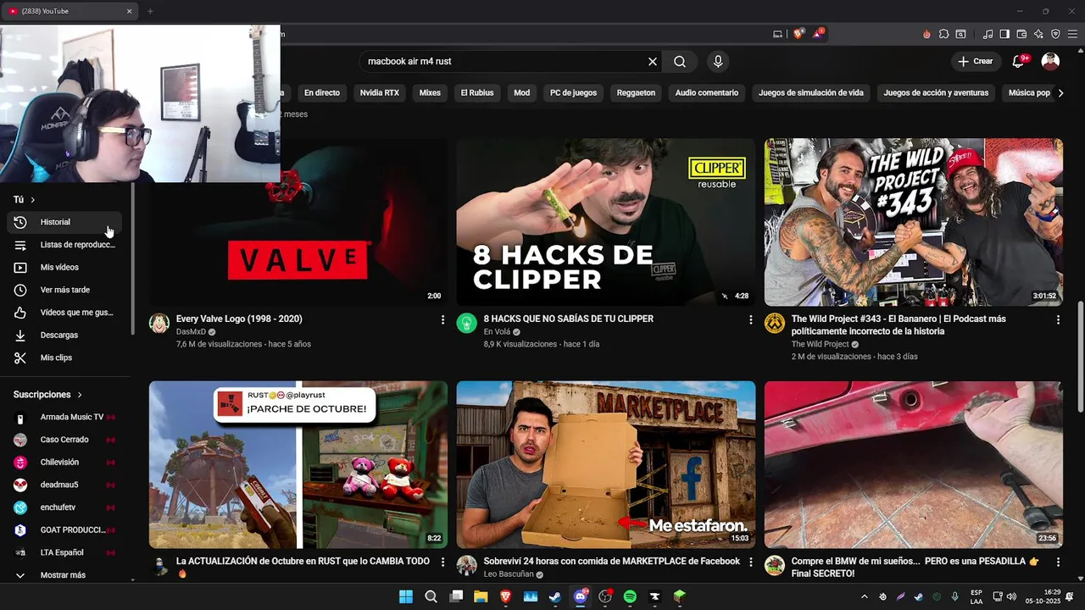The width and height of the screenshot is (1085, 610).
Task: Click the Brave Shields lion icon
Action: coord(798,34)
